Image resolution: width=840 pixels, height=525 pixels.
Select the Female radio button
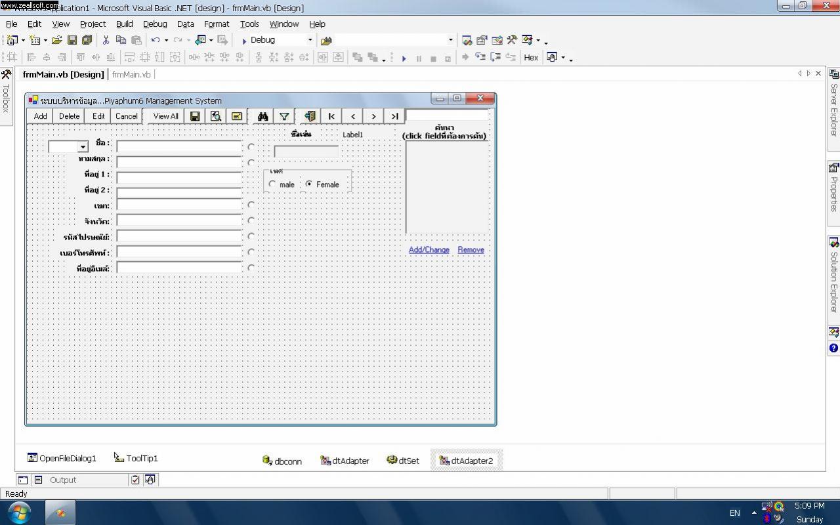point(309,184)
